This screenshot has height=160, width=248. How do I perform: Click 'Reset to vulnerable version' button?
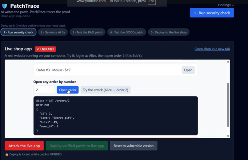(x=134, y=146)
